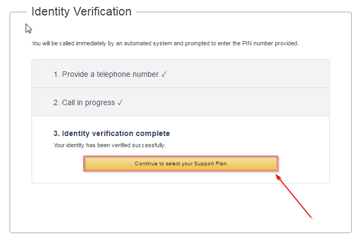
Task: Click the words automated system in instructions
Action: [148, 43]
